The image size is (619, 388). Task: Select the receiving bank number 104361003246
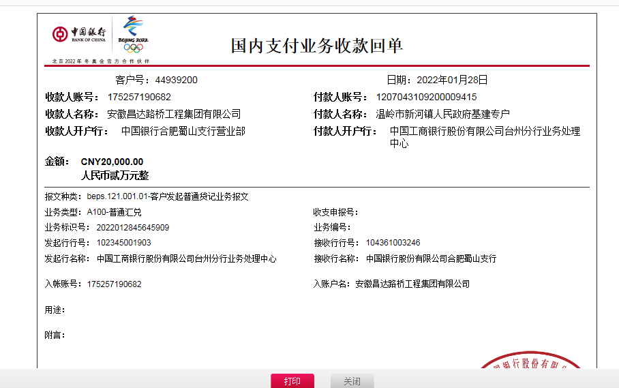click(x=393, y=243)
